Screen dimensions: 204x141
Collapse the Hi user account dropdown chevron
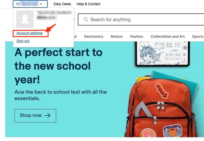(41, 4)
